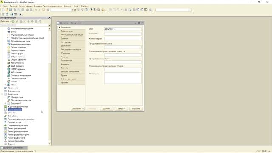This screenshot has width=272, height=153.
Task: Switch to the Права tab in the document dialog
Action: (x=71, y=75)
